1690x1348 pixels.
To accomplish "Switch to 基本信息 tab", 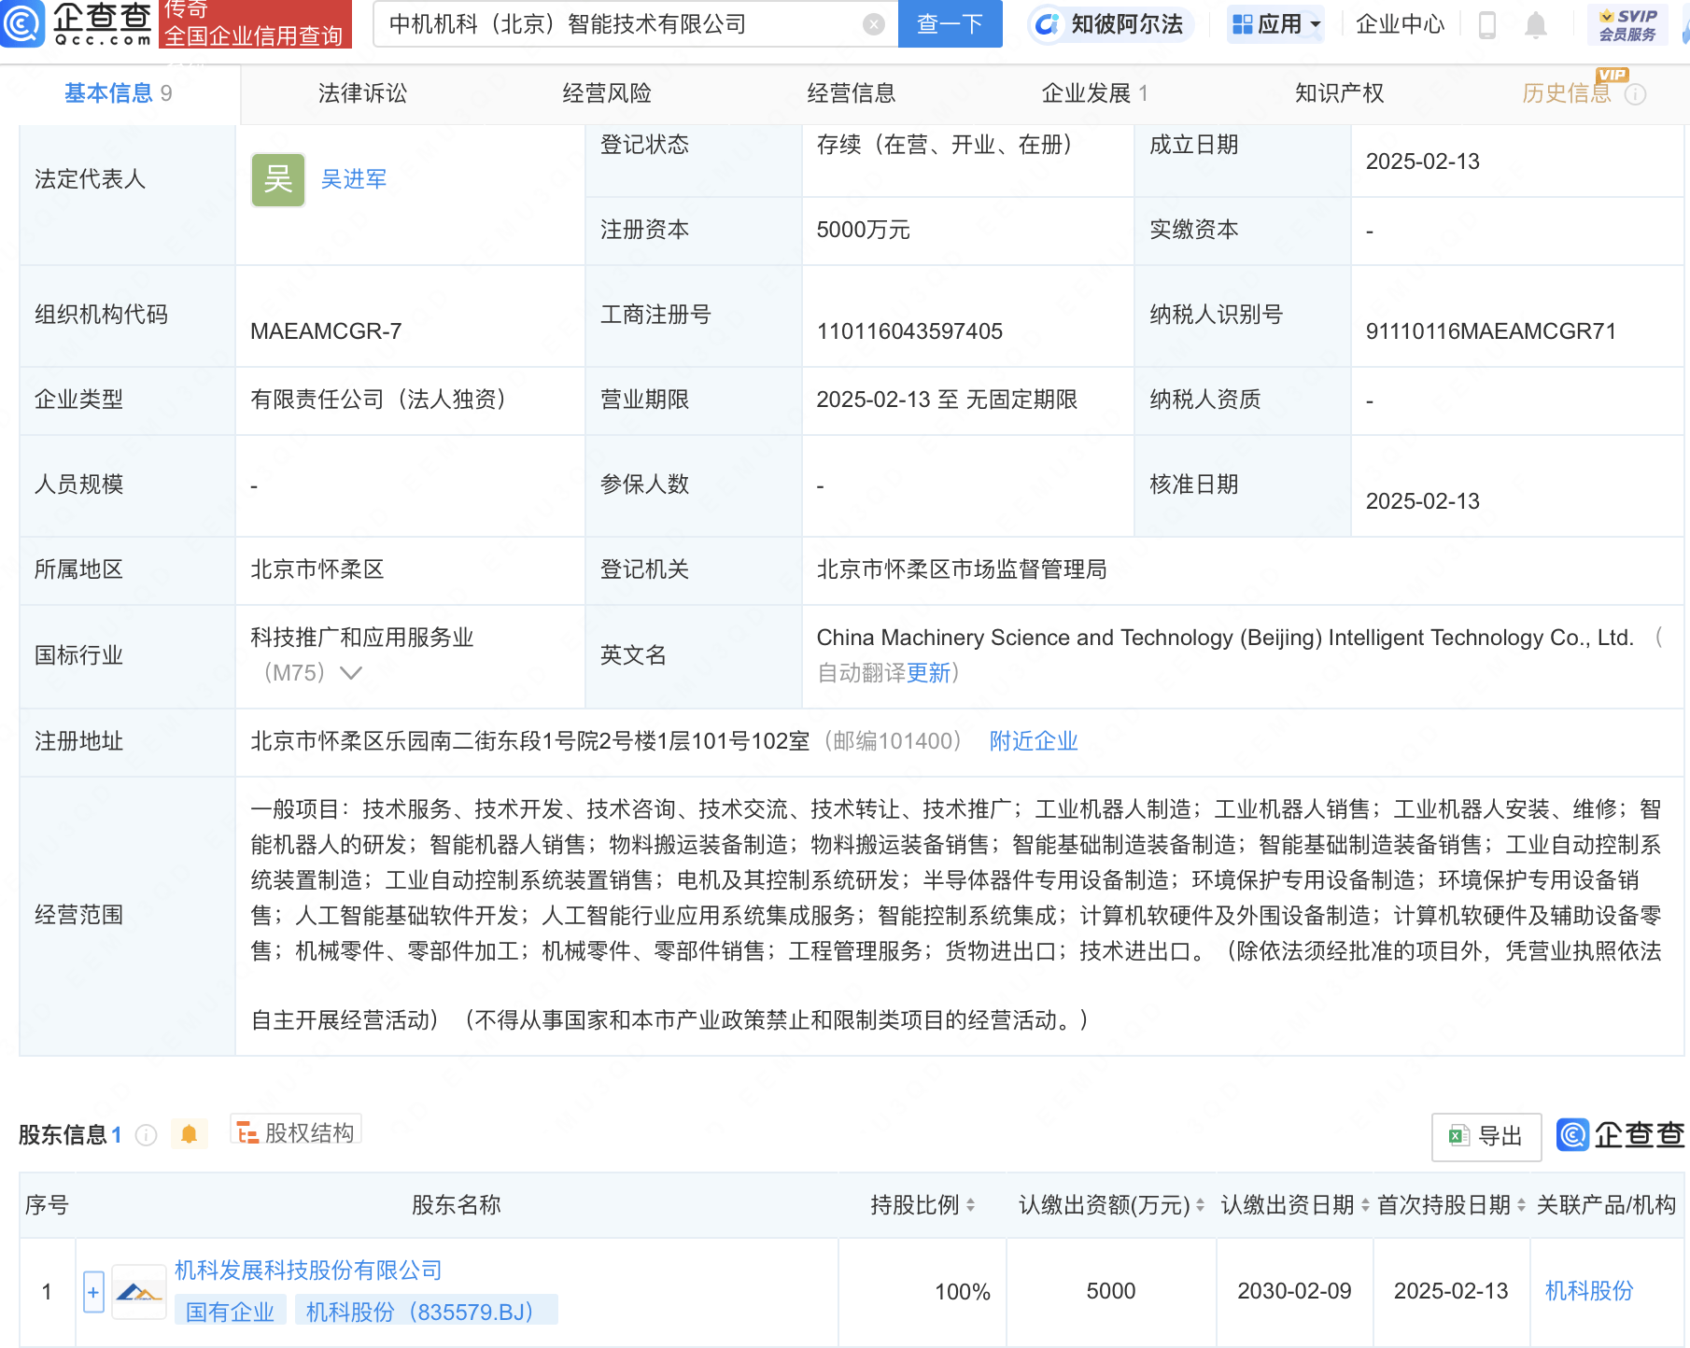I will [x=118, y=93].
